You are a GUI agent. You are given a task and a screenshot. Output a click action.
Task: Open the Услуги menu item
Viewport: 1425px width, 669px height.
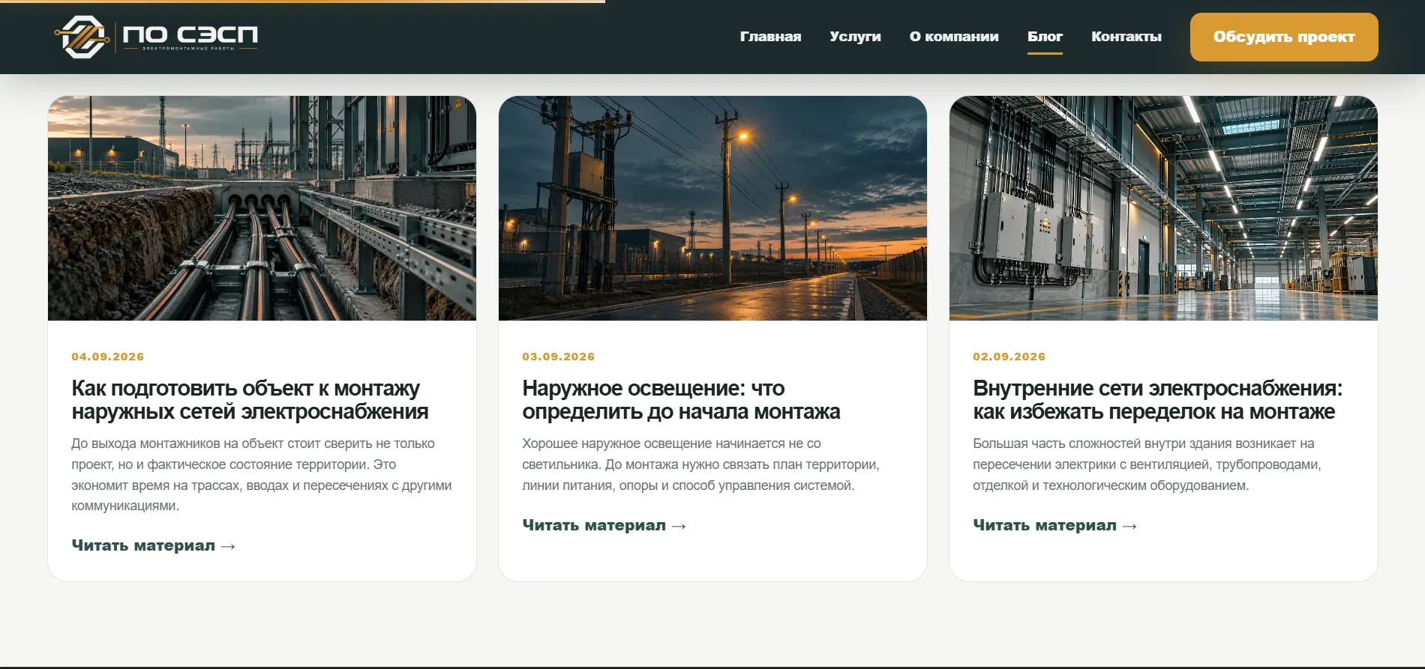[x=855, y=37]
